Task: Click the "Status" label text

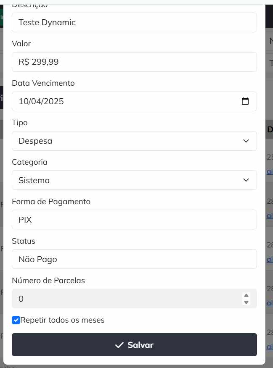Action: click(x=24, y=241)
